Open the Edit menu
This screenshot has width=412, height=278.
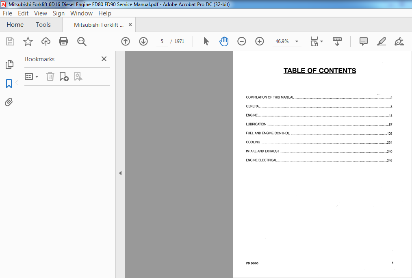[23, 13]
